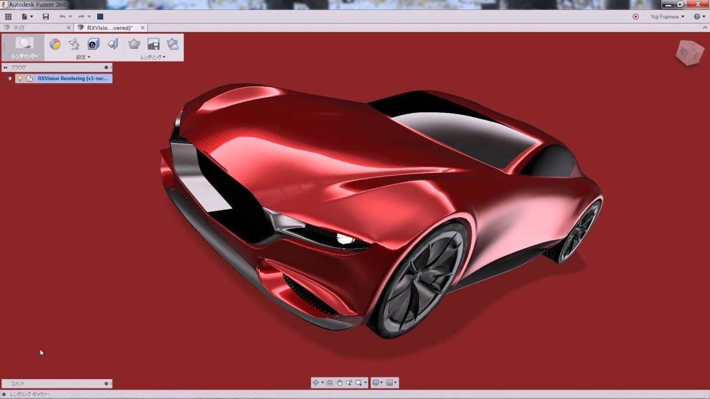Select the RXVisio...vered) document tab
The width and height of the screenshot is (710, 399).
point(109,27)
